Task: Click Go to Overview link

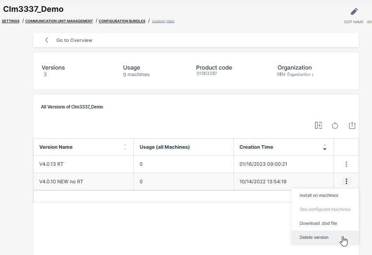Action: coord(74,40)
